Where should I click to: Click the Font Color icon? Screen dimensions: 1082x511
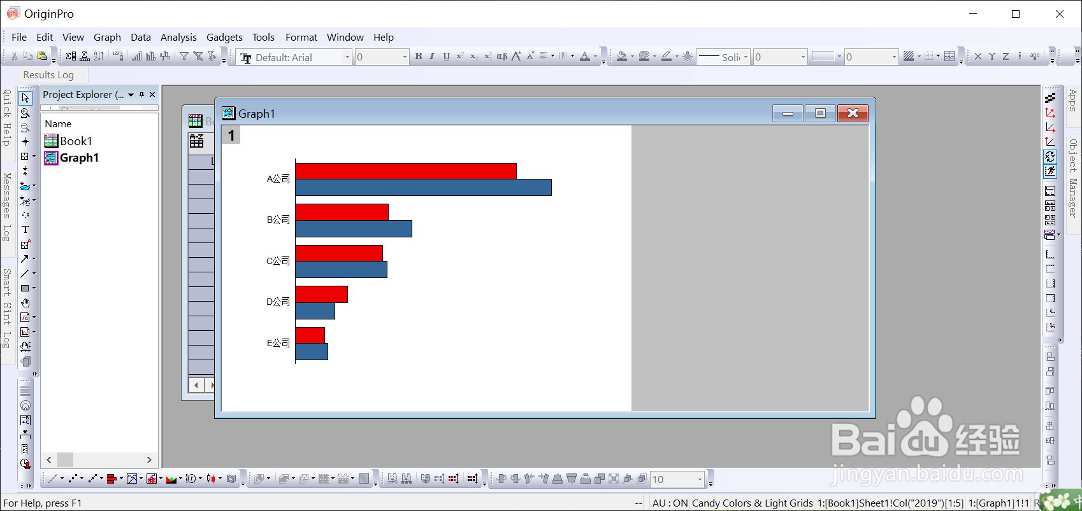585,57
